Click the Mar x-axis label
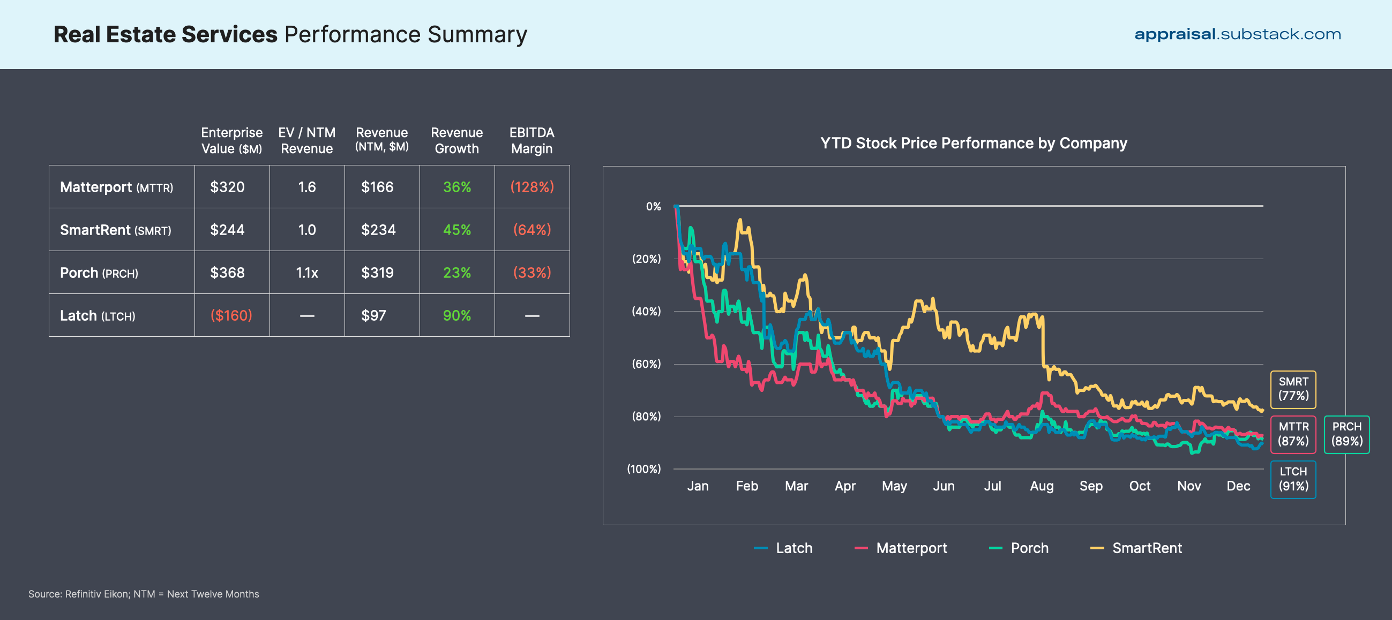The width and height of the screenshot is (1392, 620). coord(796,486)
